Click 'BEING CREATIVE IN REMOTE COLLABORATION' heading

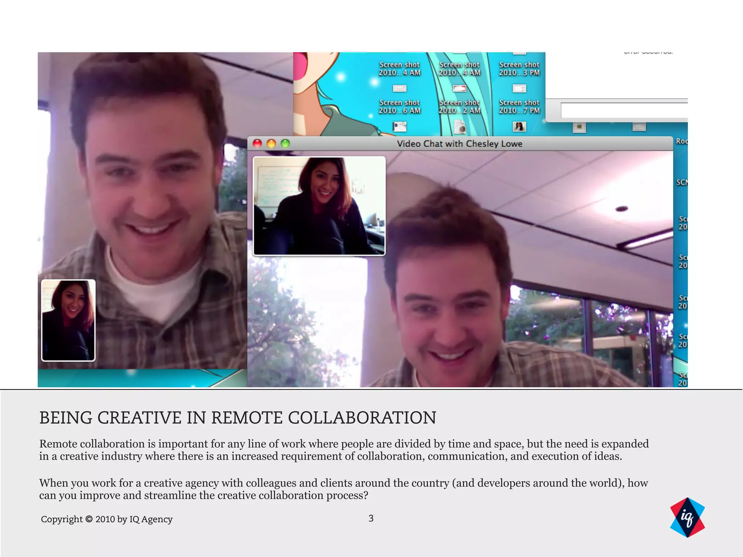point(238,418)
